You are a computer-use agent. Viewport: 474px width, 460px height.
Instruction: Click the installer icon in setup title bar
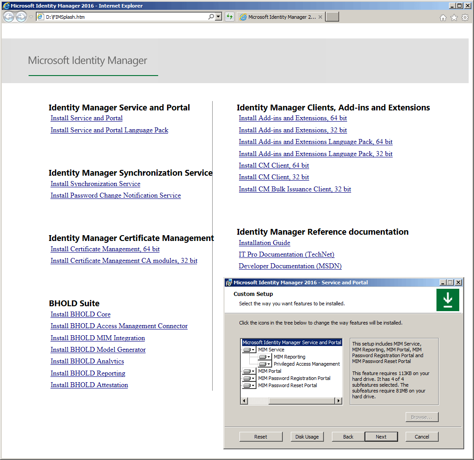point(229,283)
